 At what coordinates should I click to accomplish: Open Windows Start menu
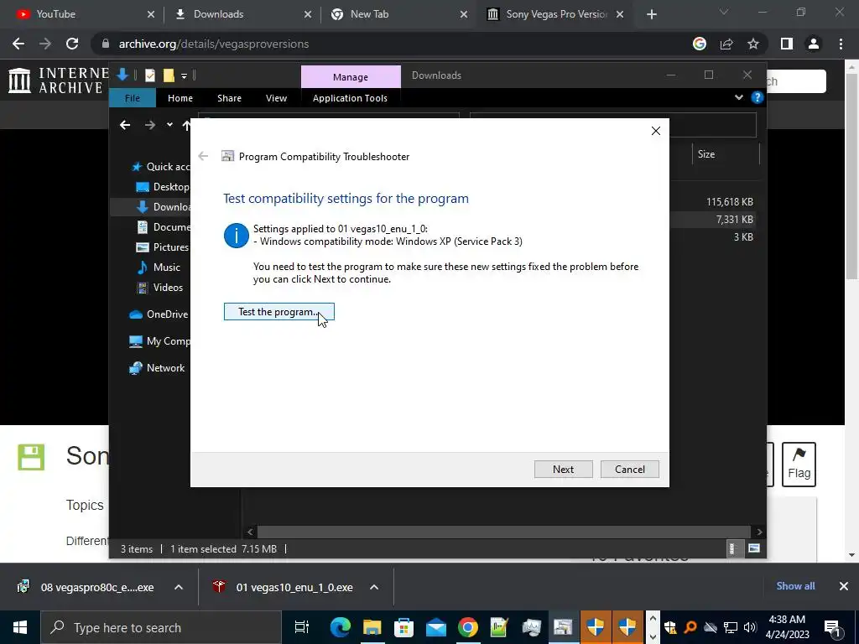click(x=20, y=627)
